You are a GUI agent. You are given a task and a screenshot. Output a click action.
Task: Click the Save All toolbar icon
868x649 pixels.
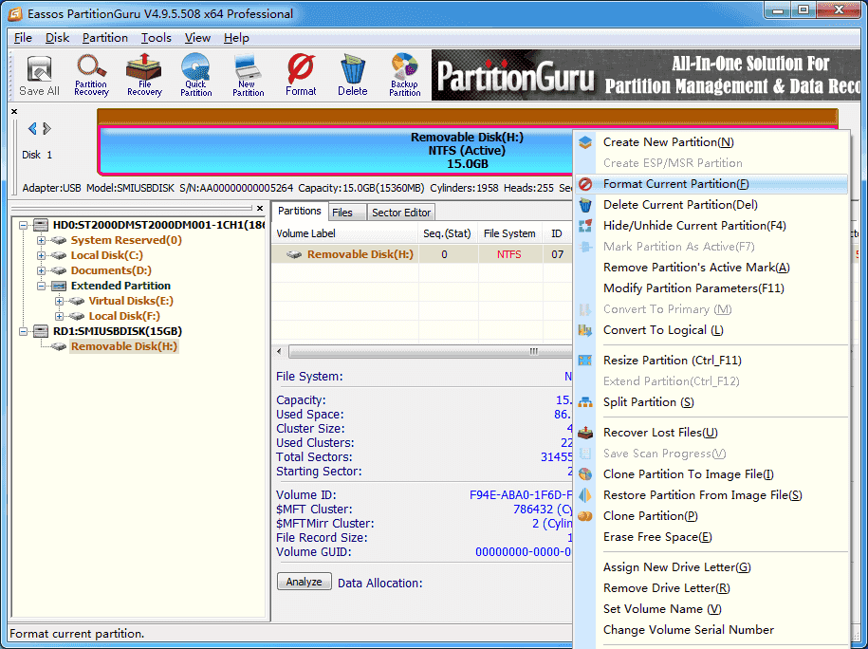(39, 75)
